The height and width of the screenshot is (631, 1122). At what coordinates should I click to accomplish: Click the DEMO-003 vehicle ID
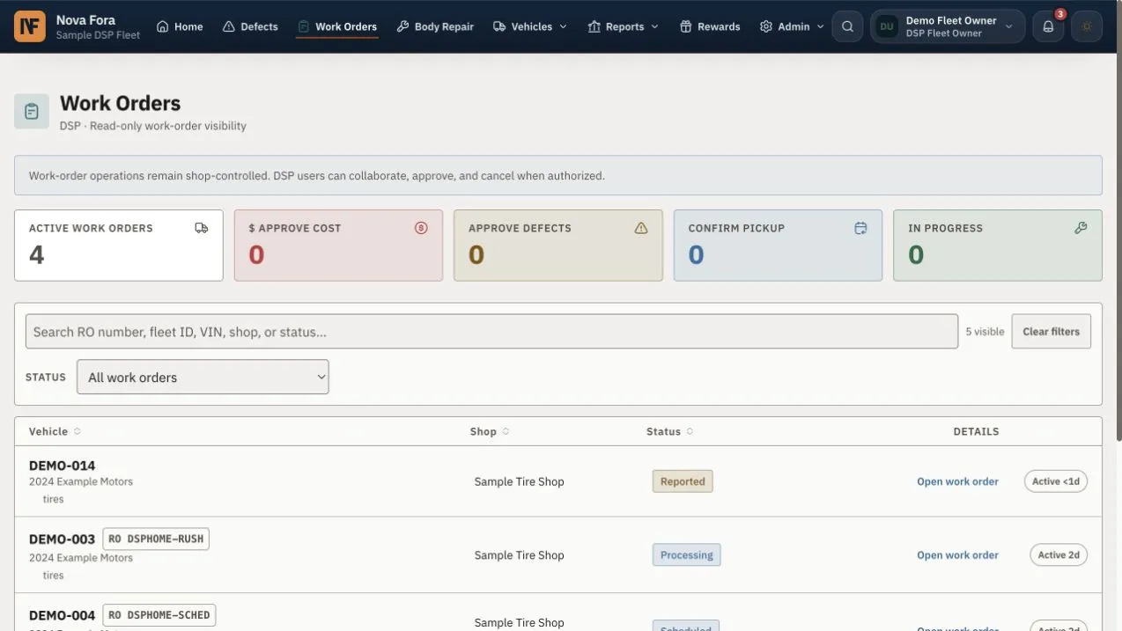click(62, 539)
